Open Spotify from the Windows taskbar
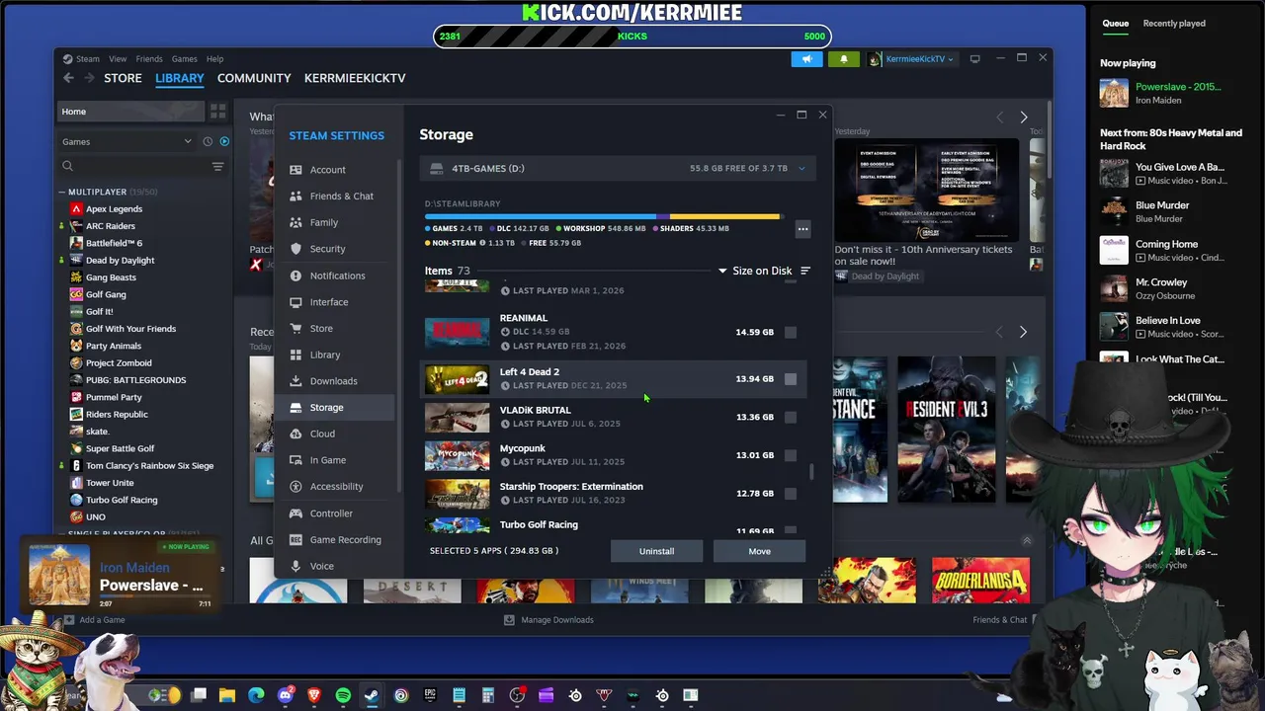Image resolution: width=1265 pixels, height=711 pixels. [x=343, y=695]
